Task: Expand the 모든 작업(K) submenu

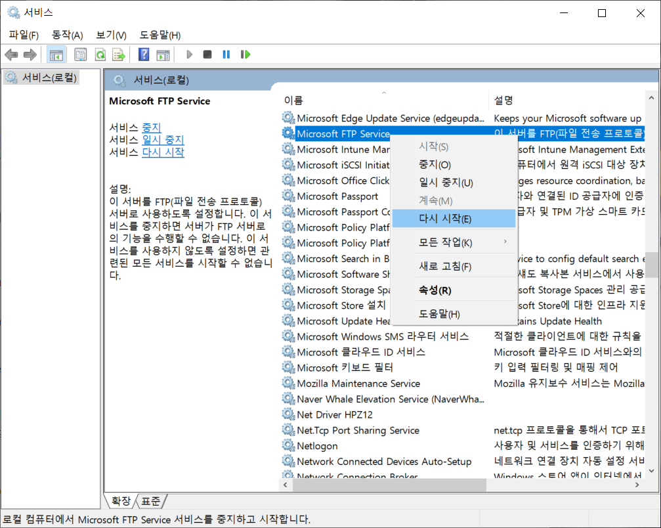Action: coord(453,242)
